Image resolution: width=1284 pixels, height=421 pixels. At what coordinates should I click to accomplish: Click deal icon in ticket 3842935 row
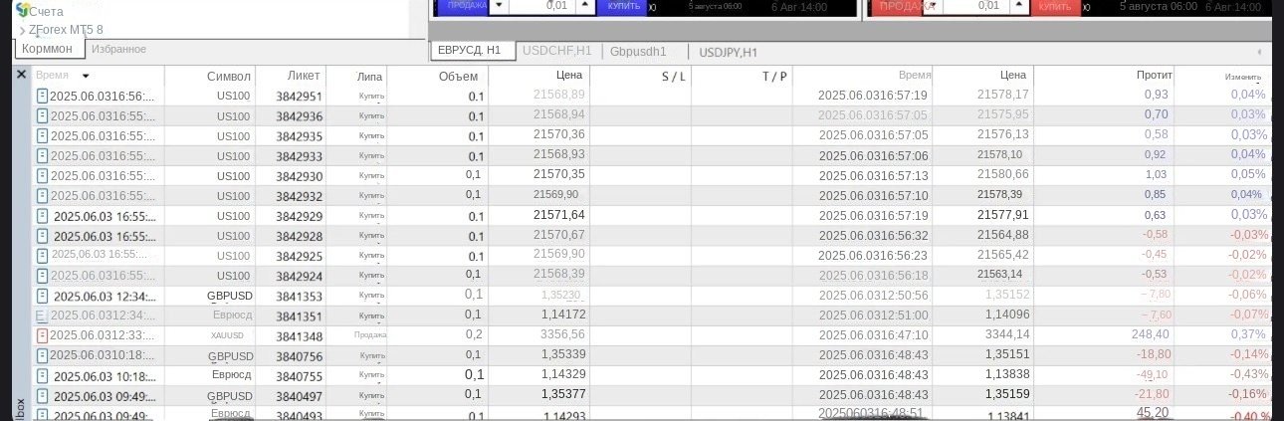(42, 135)
